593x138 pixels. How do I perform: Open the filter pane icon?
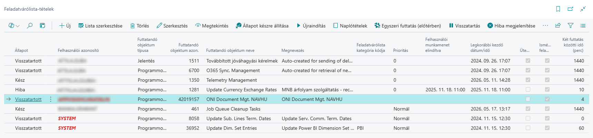tap(571, 25)
